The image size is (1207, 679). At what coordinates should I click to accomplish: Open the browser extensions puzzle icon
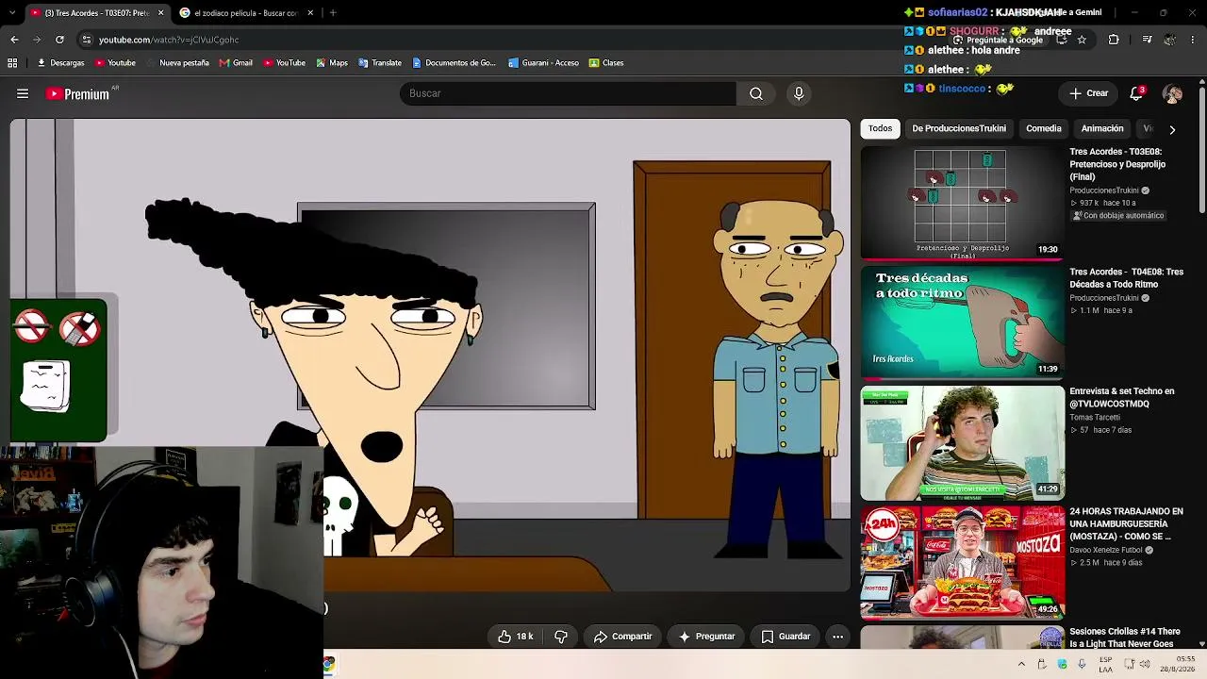(x=1114, y=40)
